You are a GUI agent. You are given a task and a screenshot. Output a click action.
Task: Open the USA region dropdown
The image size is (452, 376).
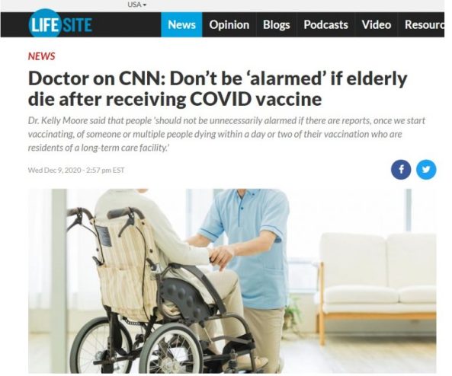coord(136,5)
